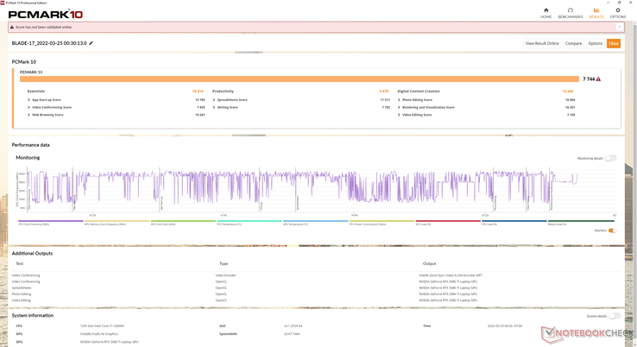This screenshot has width=637, height=347.
Task: Click the Essentials score 10 814
Action: [198, 91]
